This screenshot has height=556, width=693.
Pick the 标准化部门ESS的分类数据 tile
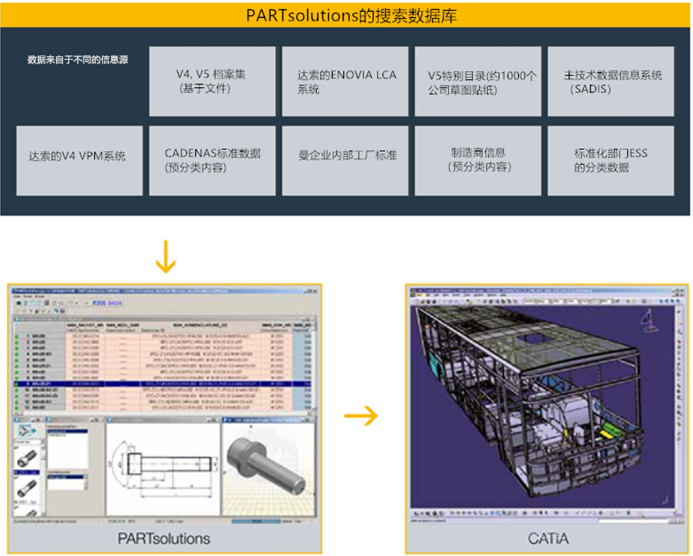click(611, 161)
